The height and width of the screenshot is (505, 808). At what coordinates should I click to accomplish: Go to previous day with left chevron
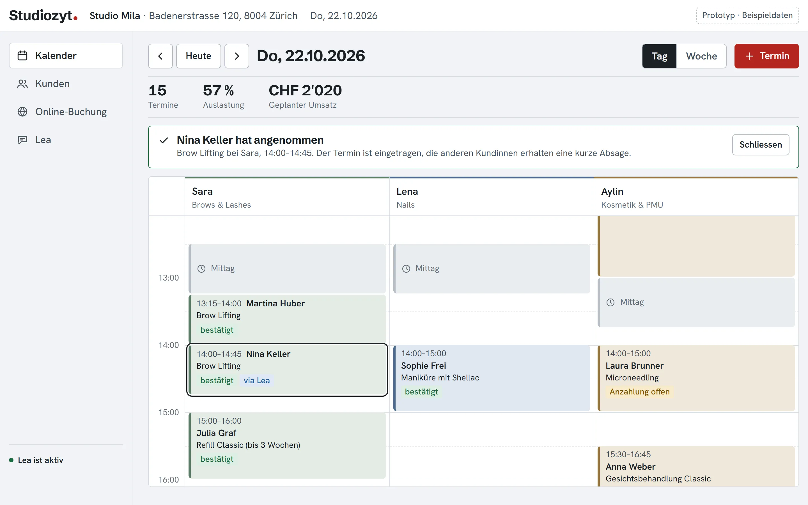(x=160, y=56)
